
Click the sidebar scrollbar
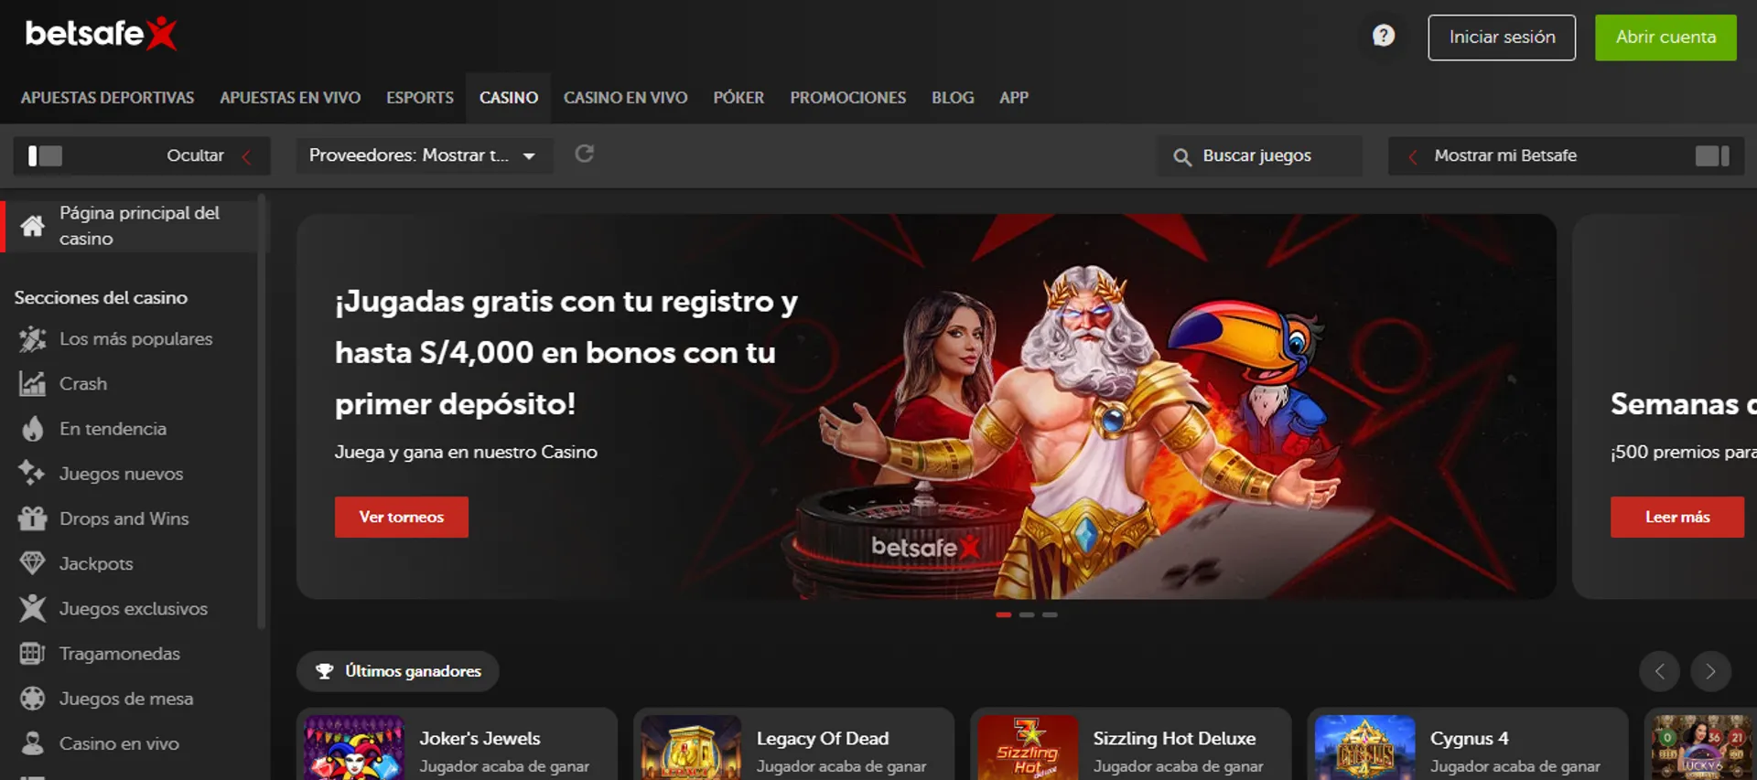(262, 411)
